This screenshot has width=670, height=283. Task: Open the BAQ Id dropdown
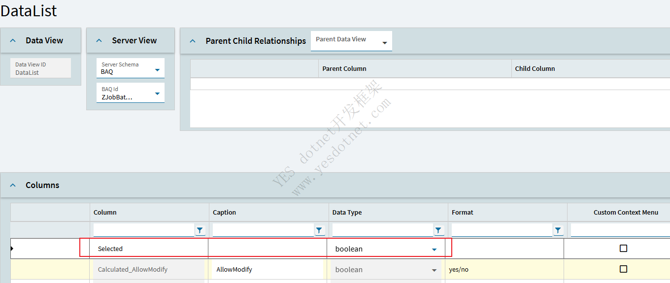click(x=157, y=94)
